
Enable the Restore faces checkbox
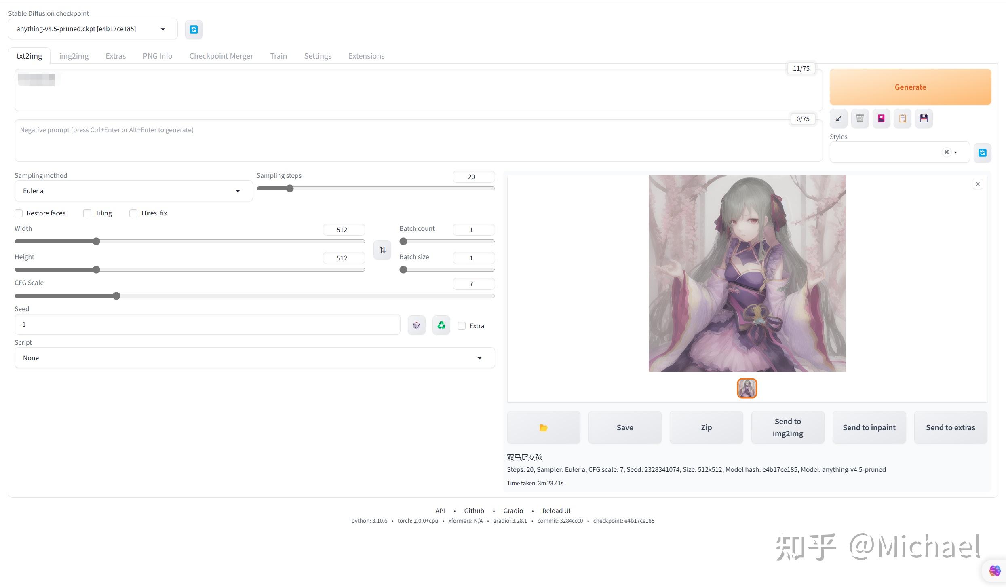point(19,213)
